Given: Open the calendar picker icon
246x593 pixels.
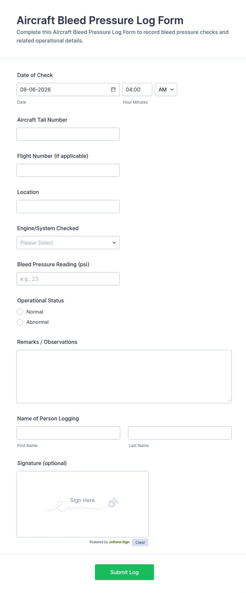Looking at the screenshot, I should tap(113, 90).
